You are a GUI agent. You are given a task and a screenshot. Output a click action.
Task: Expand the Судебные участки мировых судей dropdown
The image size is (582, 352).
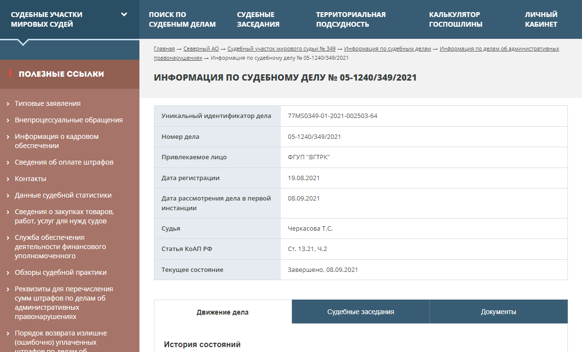pyautogui.click(x=124, y=15)
